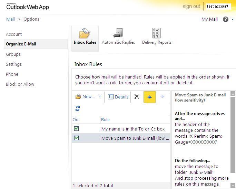Disable 'My name is in To or Cc' rule
Image resolution: width=236 pixels, height=189 pixels.
coord(76,129)
